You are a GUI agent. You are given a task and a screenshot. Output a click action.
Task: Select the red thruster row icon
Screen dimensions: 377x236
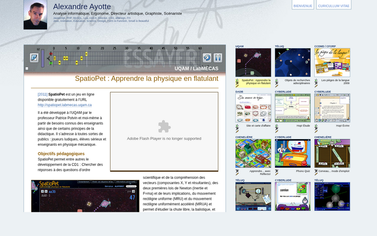(51, 53)
